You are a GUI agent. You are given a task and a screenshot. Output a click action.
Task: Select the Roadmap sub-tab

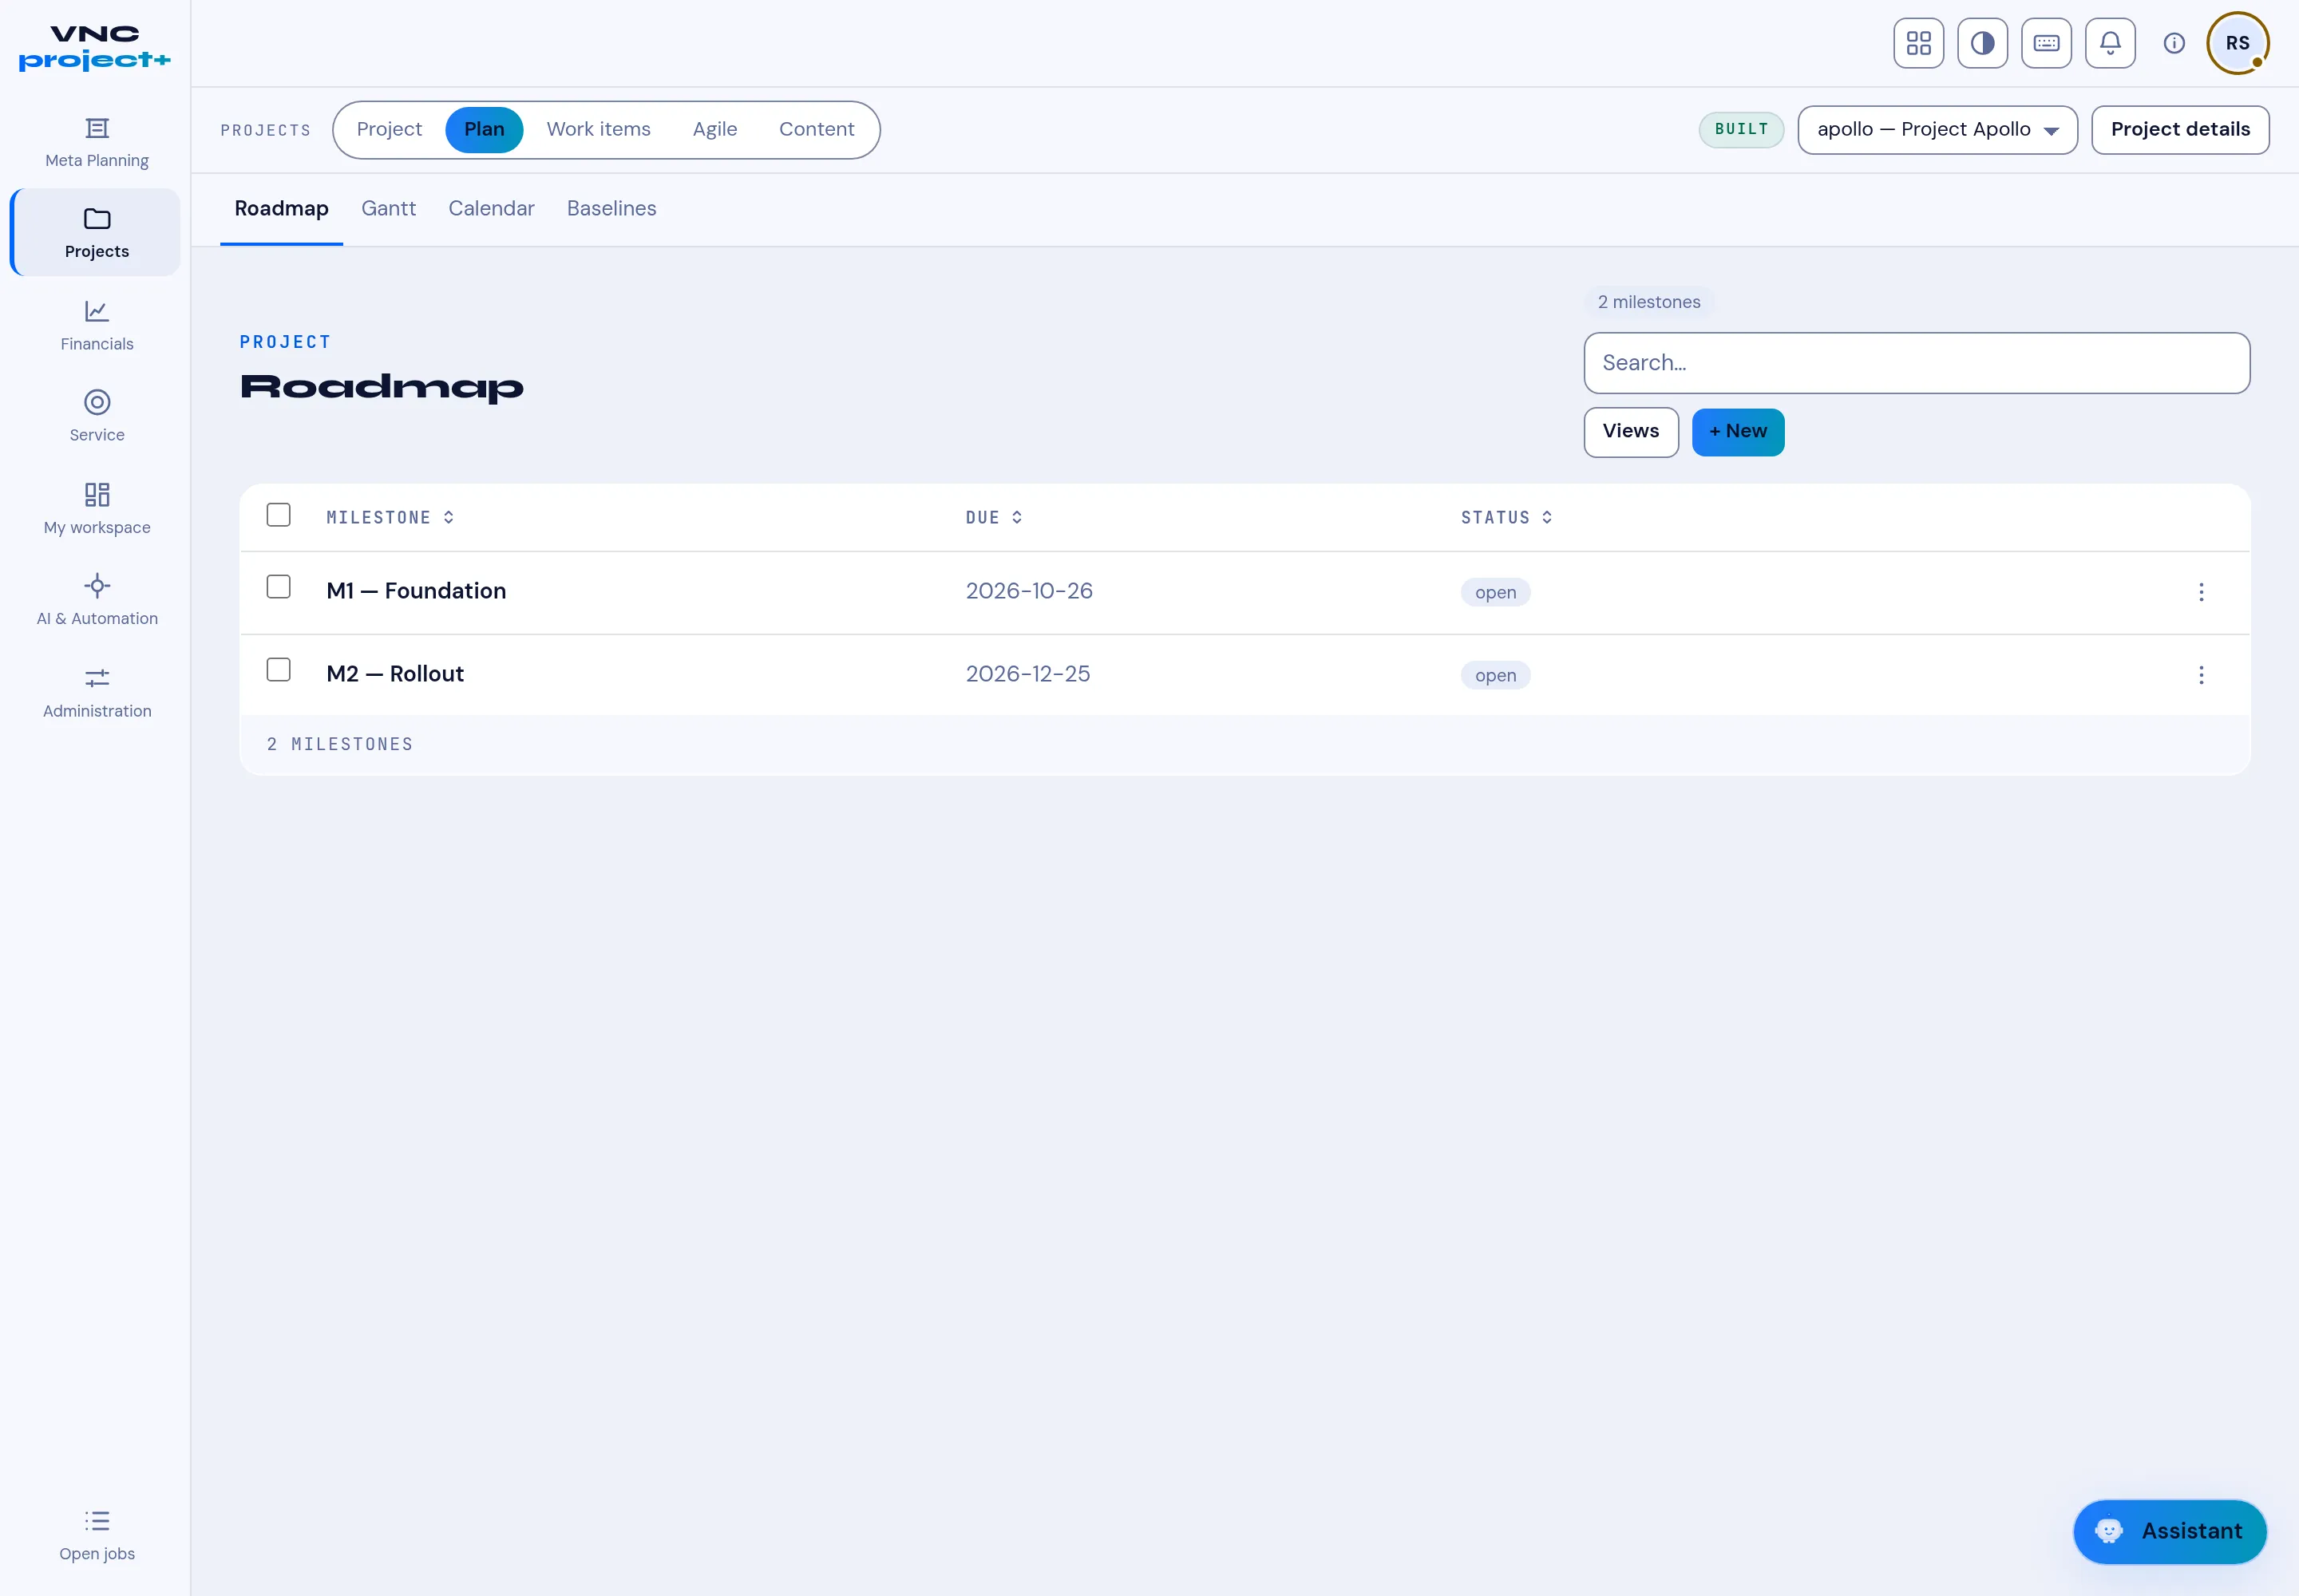(x=281, y=209)
